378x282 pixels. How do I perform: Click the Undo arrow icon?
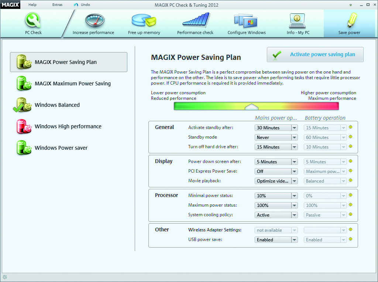pos(76,5)
